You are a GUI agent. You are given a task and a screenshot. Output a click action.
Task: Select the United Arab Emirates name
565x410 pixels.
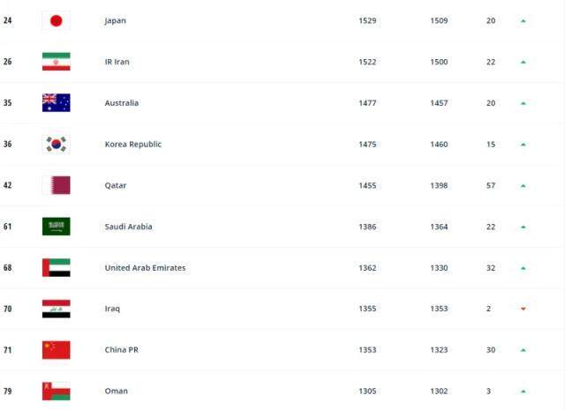pos(145,268)
